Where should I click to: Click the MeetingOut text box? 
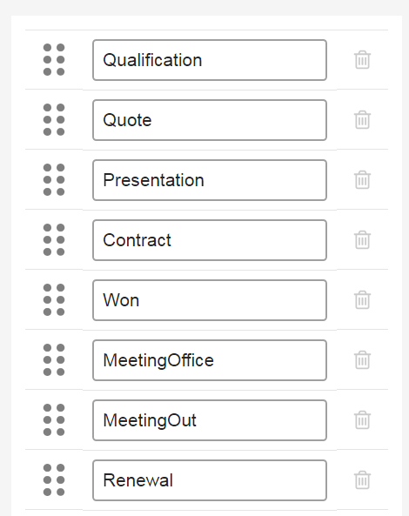point(210,420)
